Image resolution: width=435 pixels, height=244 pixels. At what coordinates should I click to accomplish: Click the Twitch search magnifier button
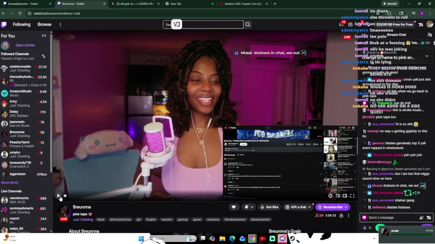(x=248, y=24)
